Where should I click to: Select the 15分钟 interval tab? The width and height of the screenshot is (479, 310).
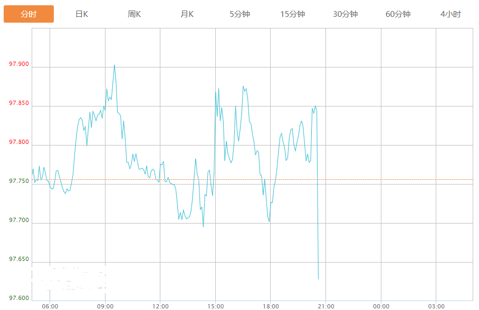292,14
